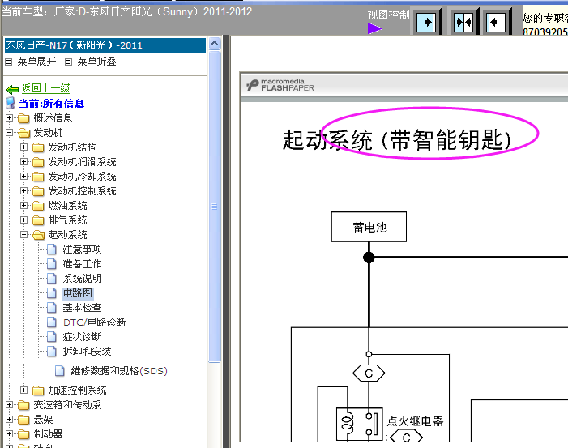Select the 概述信息 folder icon
Viewport: 568px width, 448px height.
tap(23, 118)
